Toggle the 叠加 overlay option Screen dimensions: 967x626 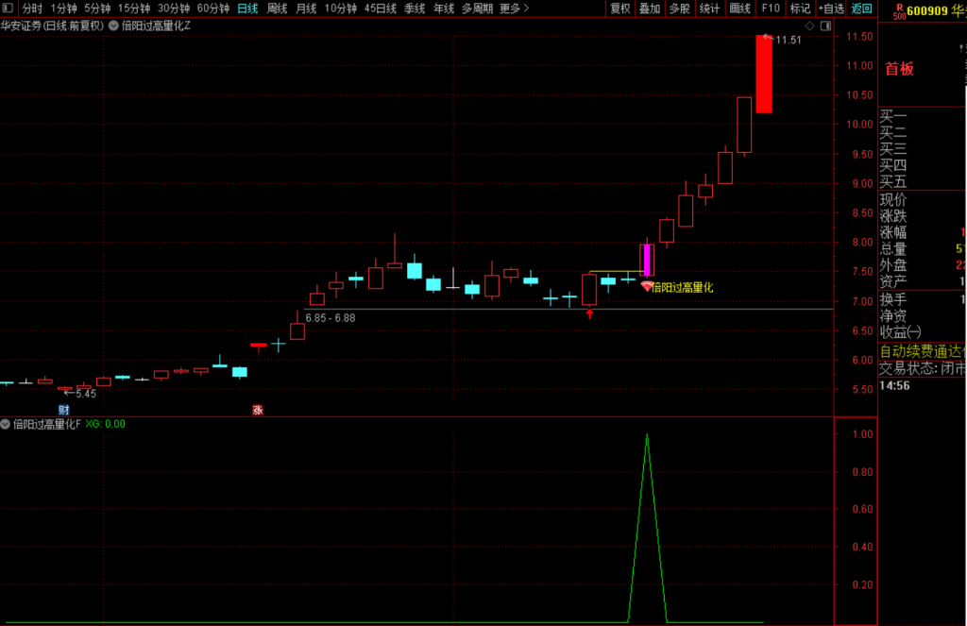(650, 8)
